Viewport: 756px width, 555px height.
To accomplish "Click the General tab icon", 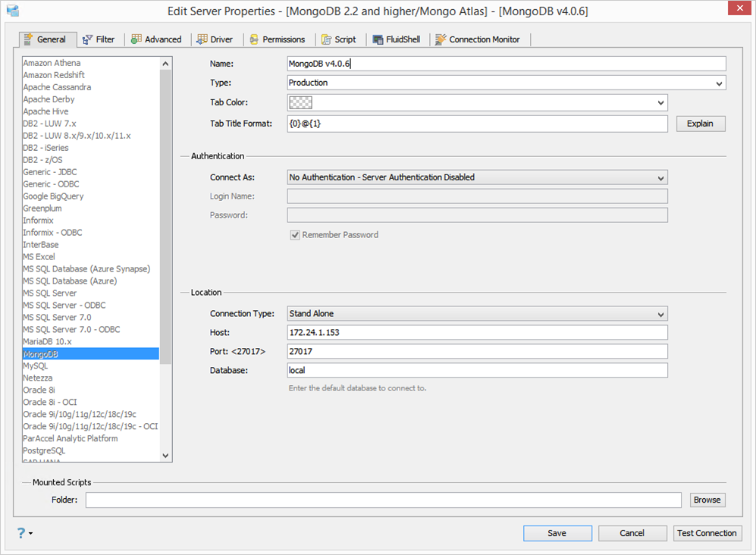I will [29, 39].
